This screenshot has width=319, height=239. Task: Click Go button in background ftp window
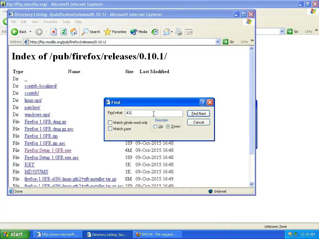point(293,31)
